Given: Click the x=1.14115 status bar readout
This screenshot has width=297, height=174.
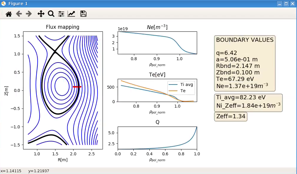Looking at the screenshot, I should click(x=11, y=171).
